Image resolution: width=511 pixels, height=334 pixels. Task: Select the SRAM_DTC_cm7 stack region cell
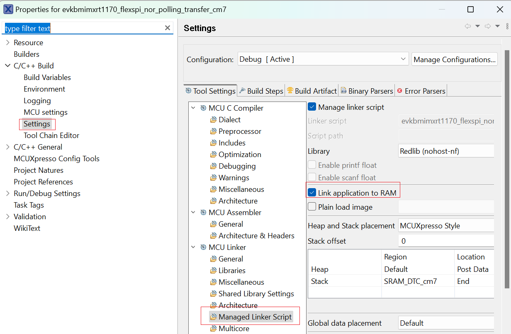coord(418,281)
